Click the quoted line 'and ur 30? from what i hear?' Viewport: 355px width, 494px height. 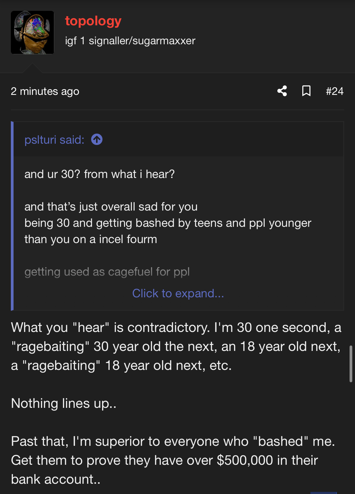[x=99, y=174]
